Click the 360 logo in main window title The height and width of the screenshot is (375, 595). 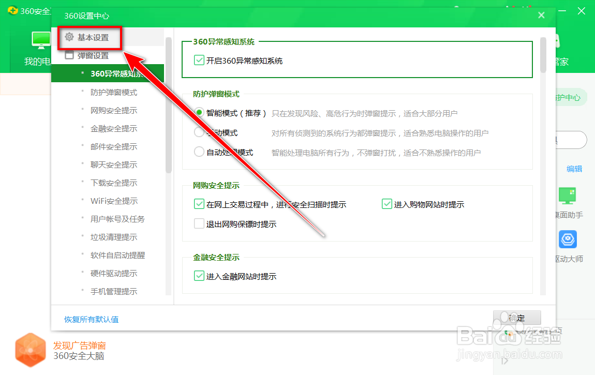13,11
